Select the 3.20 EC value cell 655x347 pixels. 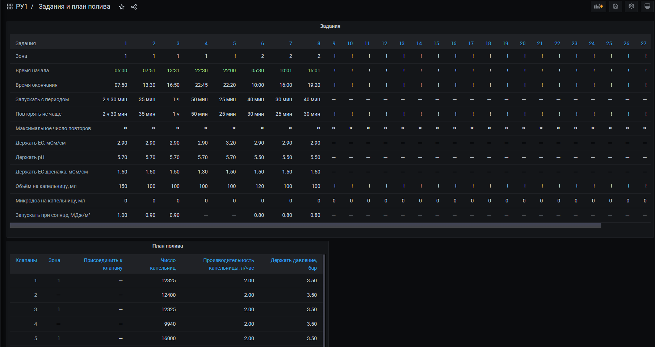pyautogui.click(x=231, y=143)
